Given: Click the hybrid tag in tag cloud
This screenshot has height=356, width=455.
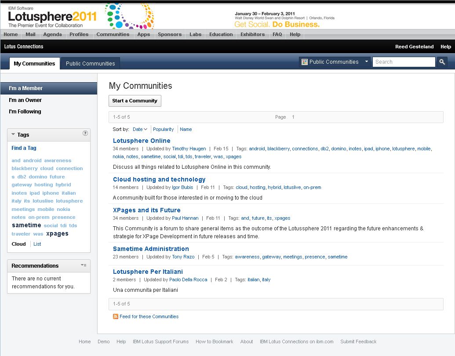Looking at the screenshot, I should point(63,185).
